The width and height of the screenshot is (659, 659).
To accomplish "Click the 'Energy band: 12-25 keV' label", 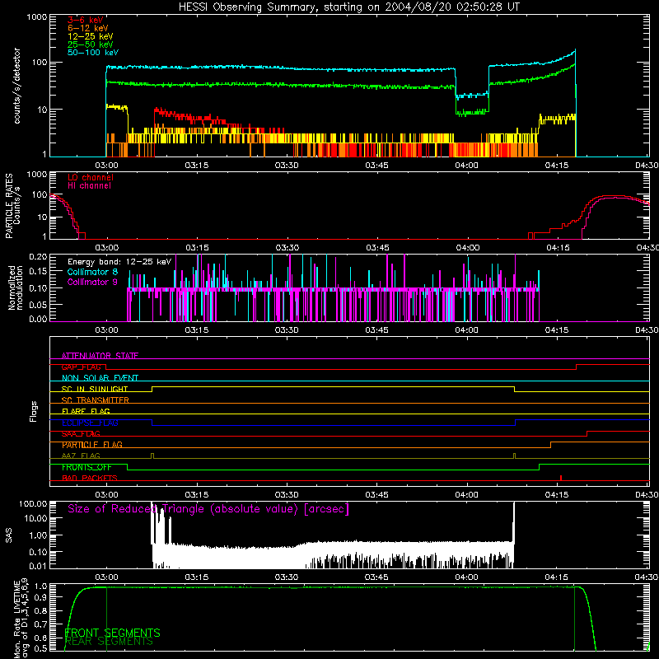I will (119, 262).
